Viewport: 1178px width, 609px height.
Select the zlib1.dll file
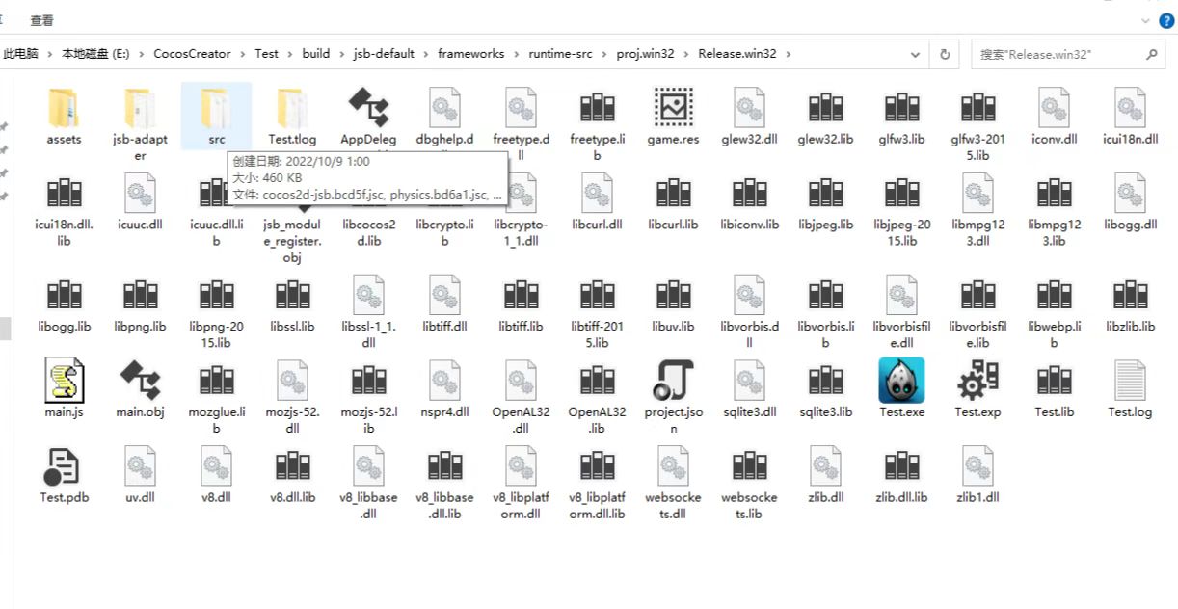tap(978, 475)
